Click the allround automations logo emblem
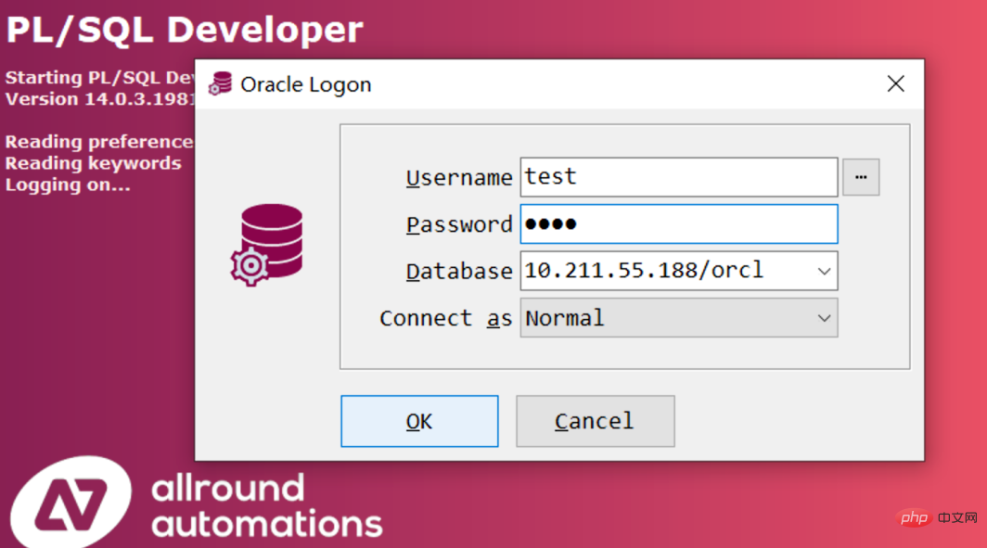 point(71,503)
